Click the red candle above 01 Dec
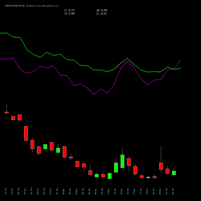 pyautogui.click(x=65, y=152)
